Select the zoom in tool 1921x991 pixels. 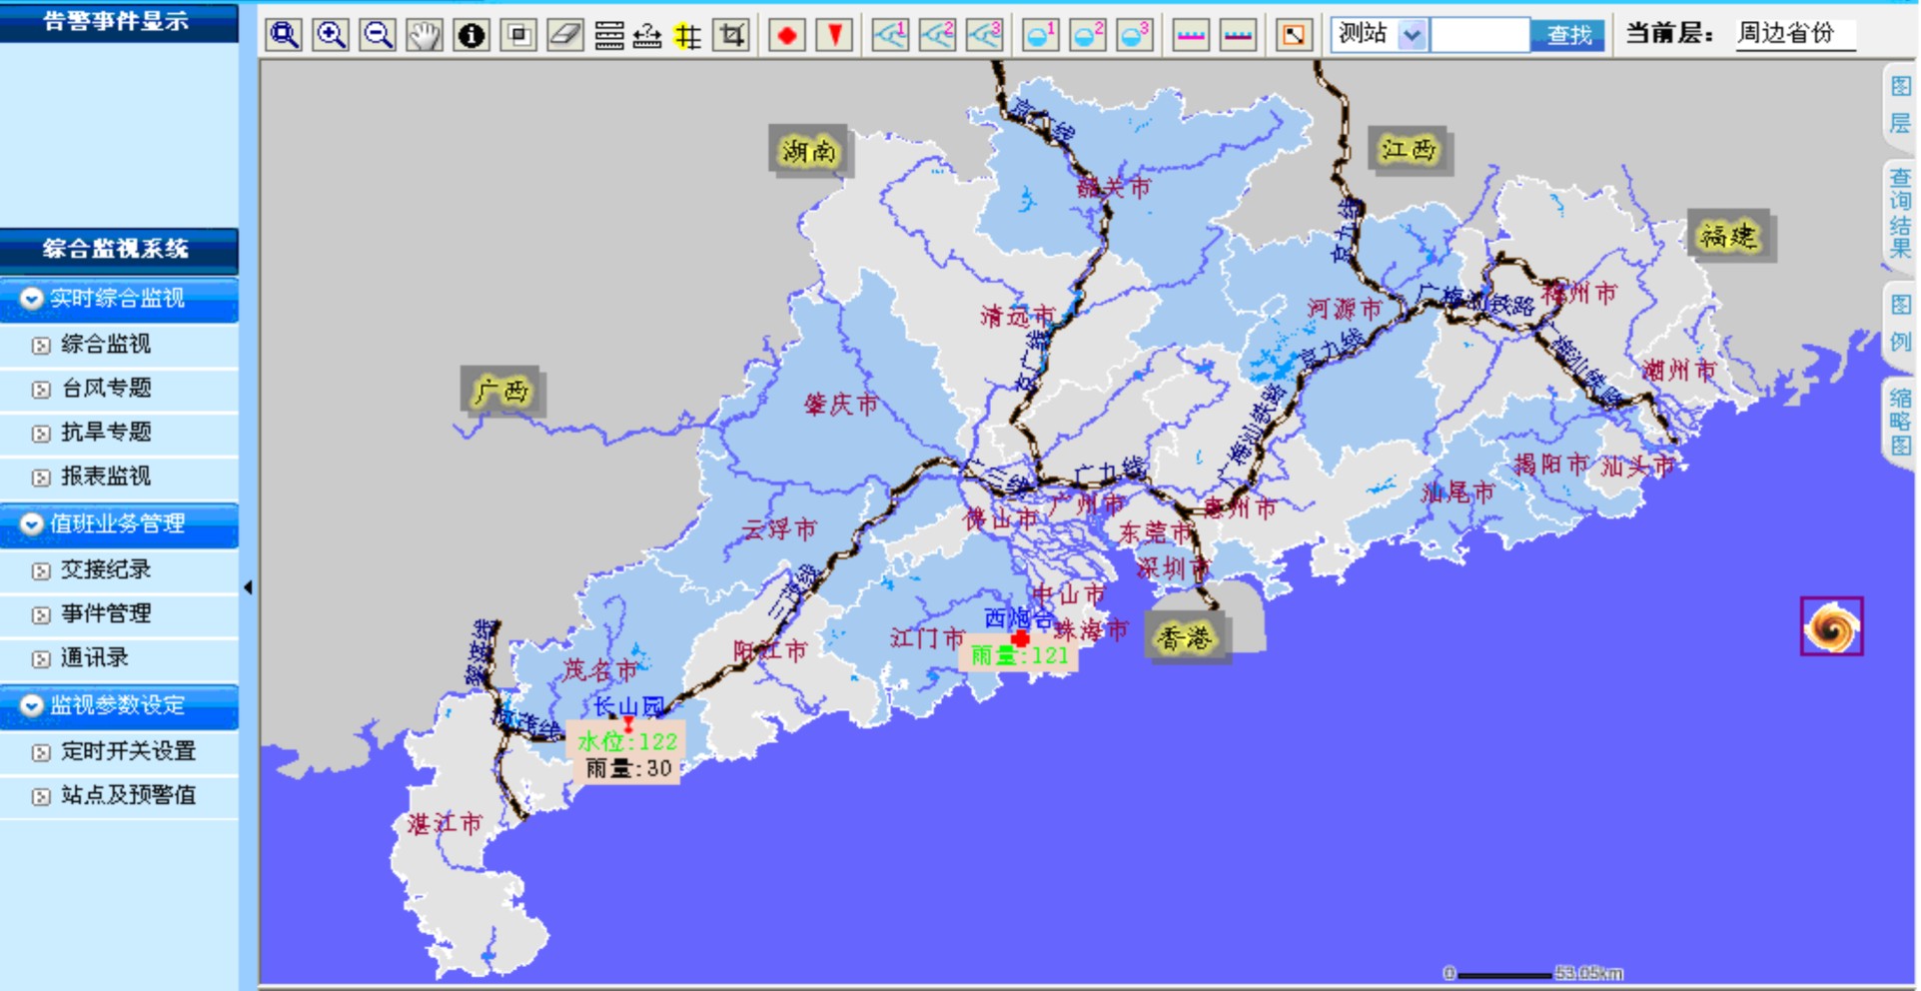(331, 35)
